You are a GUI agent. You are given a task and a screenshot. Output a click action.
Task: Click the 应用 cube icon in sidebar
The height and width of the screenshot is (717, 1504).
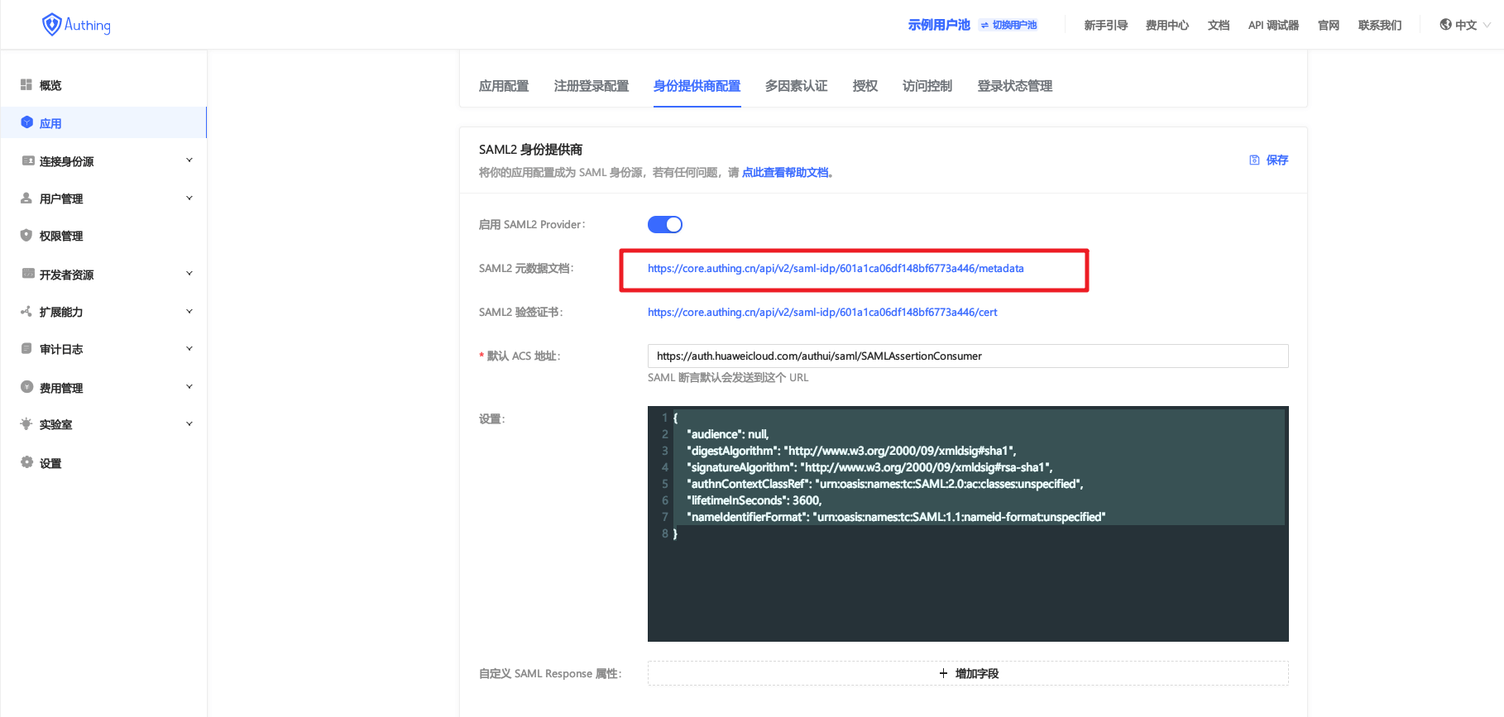coord(26,122)
